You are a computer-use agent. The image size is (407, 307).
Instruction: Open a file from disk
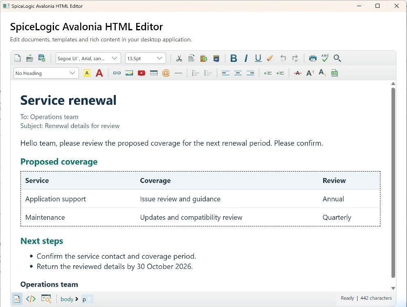tap(29, 58)
